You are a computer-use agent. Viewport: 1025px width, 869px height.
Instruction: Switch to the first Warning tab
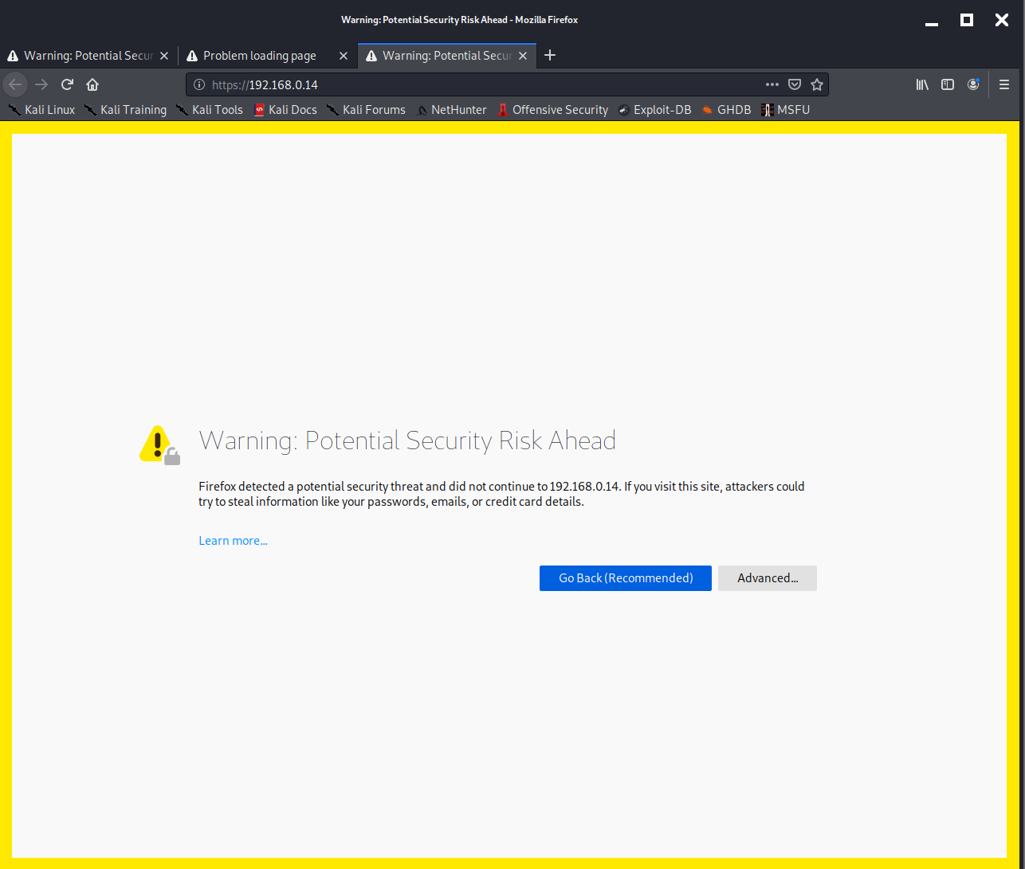pos(83,56)
